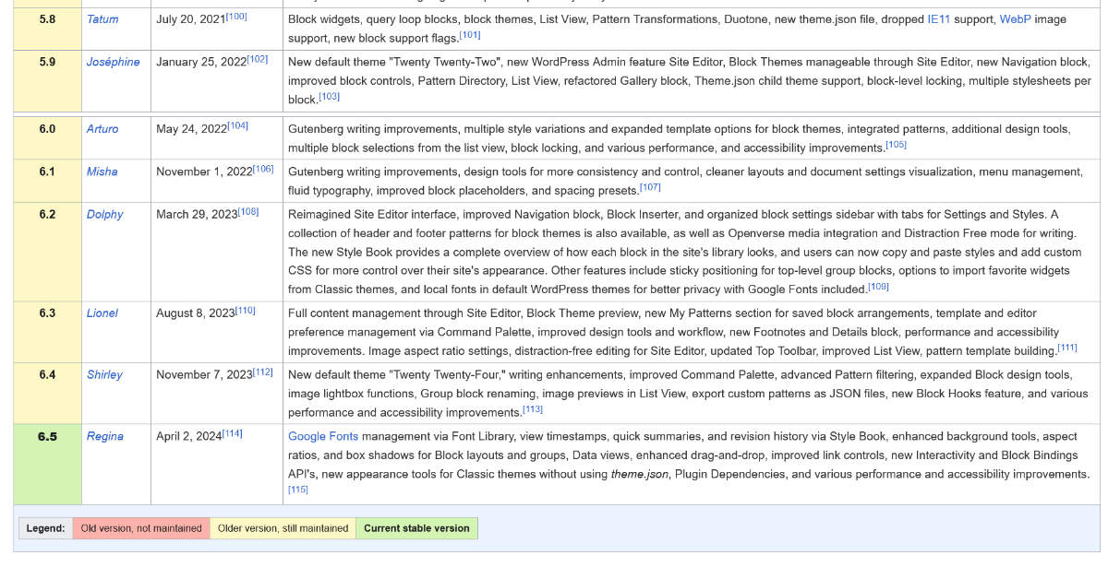The width and height of the screenshot is (1108, 567).
Task: Click the 'Legend:' label
Action: pyautogui.click(x=46, y=528)
